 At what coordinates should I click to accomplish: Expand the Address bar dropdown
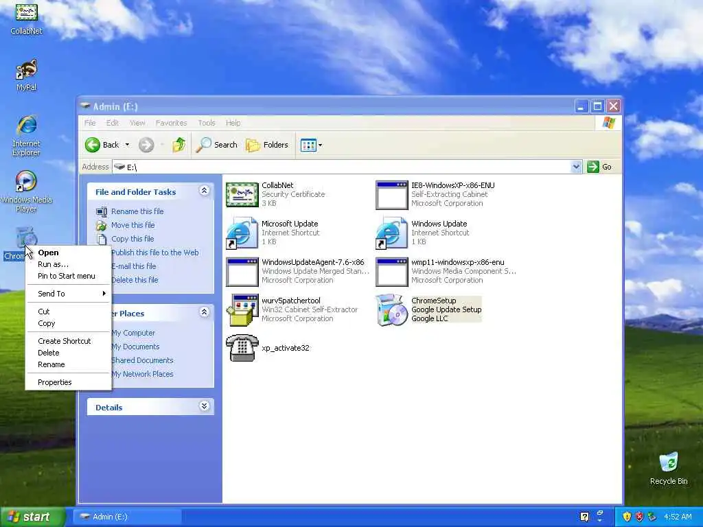coord(576,167)
